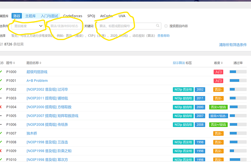Viewport: 251px width, 163px height.
Task: Switch to the 主题库 tab
Action: [x=30, y=16]
